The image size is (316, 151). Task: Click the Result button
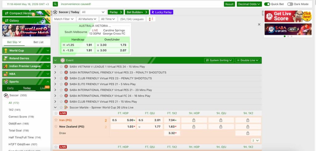[229, 4]
